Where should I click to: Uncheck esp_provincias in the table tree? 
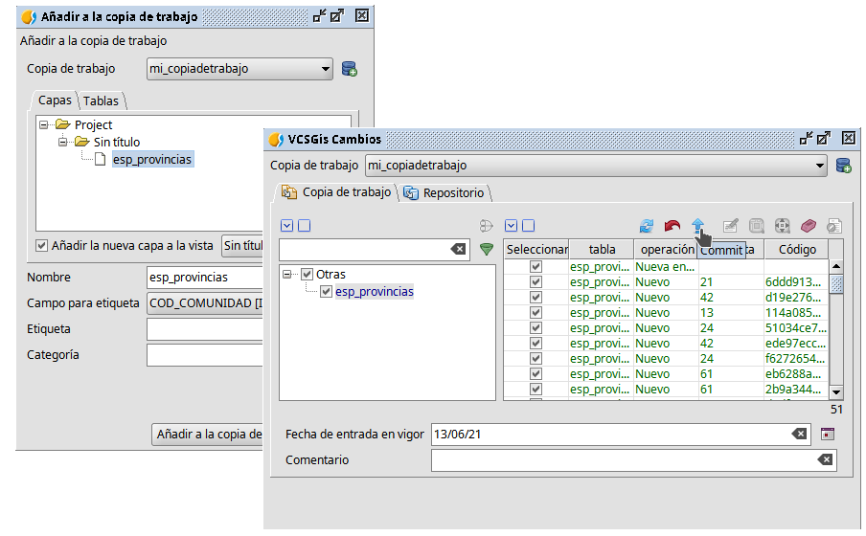(327, 291)
